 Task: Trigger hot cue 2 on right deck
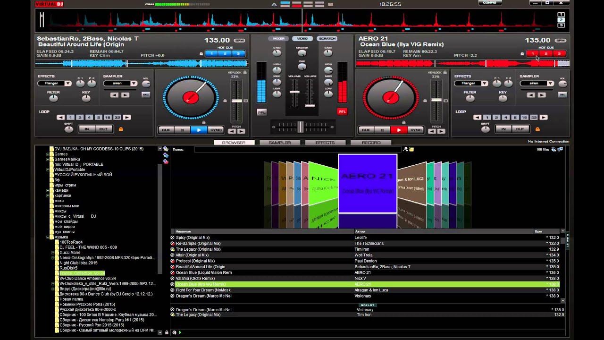(x=546, y=53)
